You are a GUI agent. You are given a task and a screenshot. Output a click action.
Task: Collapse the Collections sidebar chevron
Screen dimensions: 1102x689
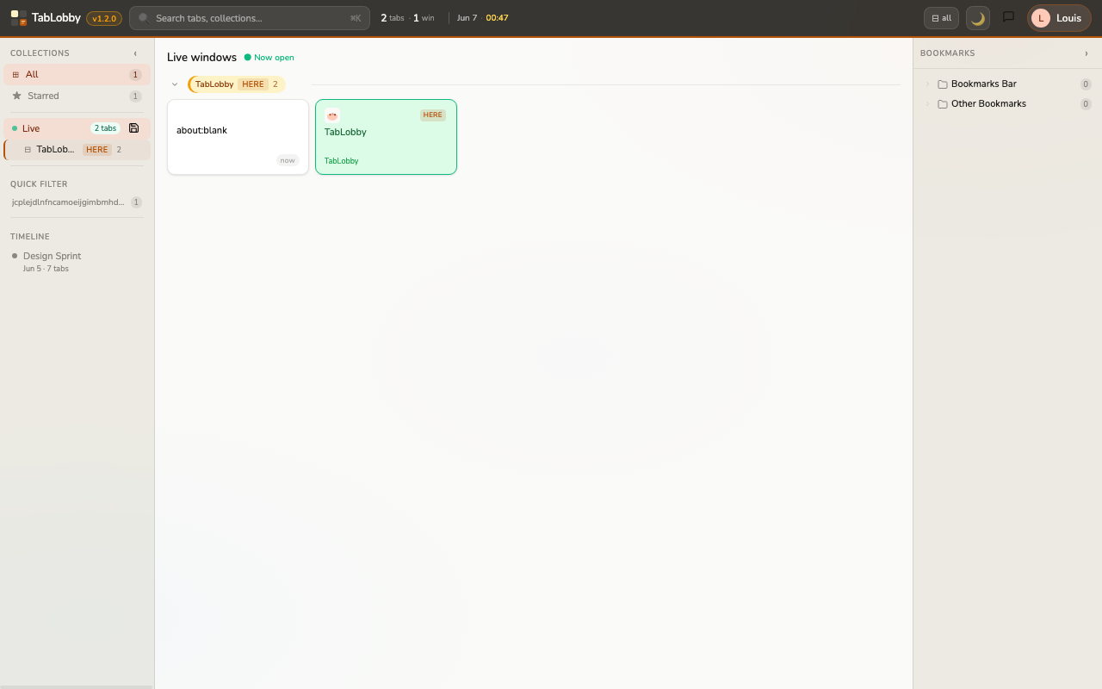point(135,53)
